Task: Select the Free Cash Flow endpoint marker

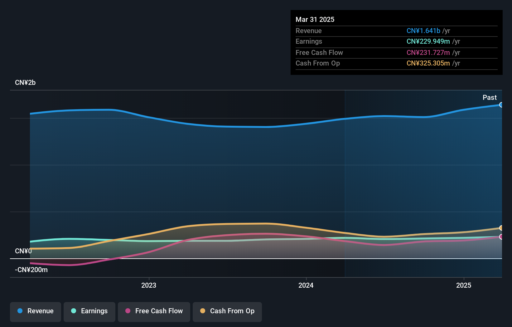Action: 501,237
